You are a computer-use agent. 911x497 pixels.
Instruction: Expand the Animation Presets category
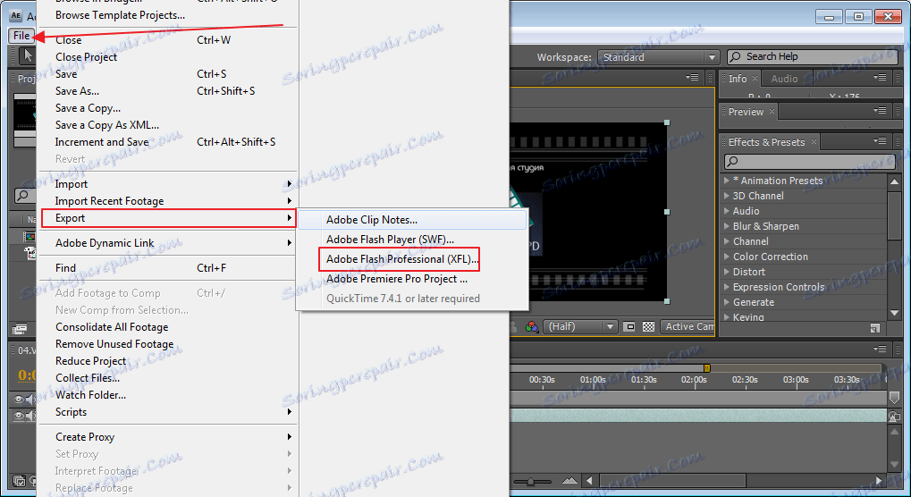tap(726, 181)
